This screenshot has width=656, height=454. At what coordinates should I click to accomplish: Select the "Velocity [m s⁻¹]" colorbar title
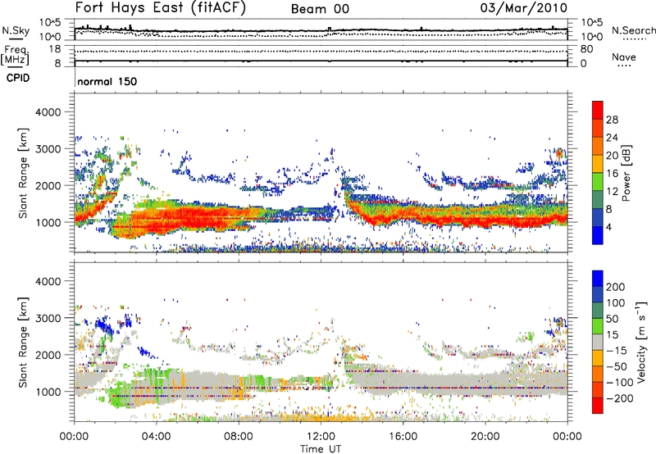[640, 342]
